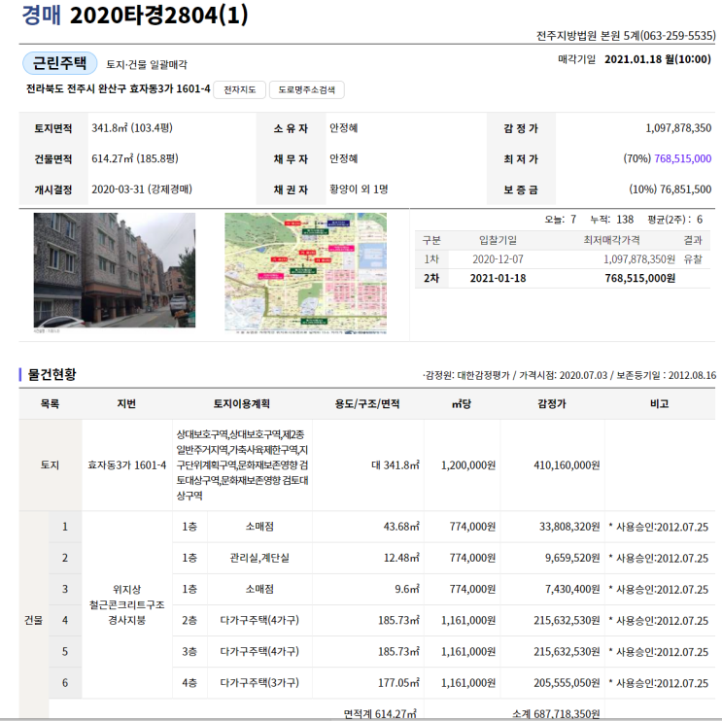Open the building photo thumbnail
The width and height of the screenshot is (722, 721).
click(115, 270)
